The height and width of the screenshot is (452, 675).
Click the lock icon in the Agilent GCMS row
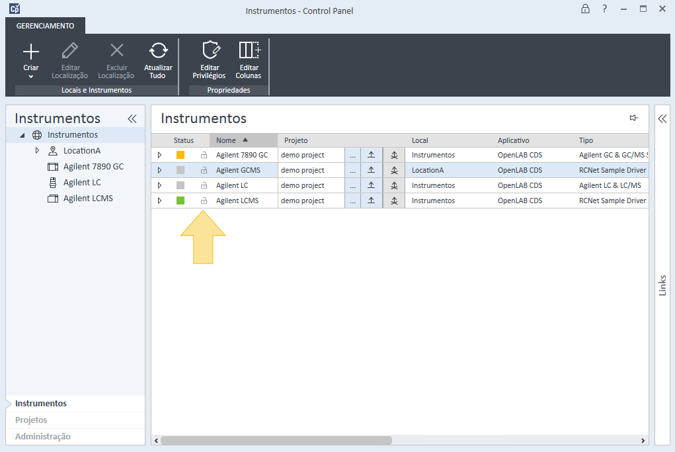click(204, 170)
